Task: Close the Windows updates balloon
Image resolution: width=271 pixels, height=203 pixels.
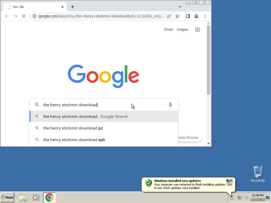Action: tap(231, 181)
